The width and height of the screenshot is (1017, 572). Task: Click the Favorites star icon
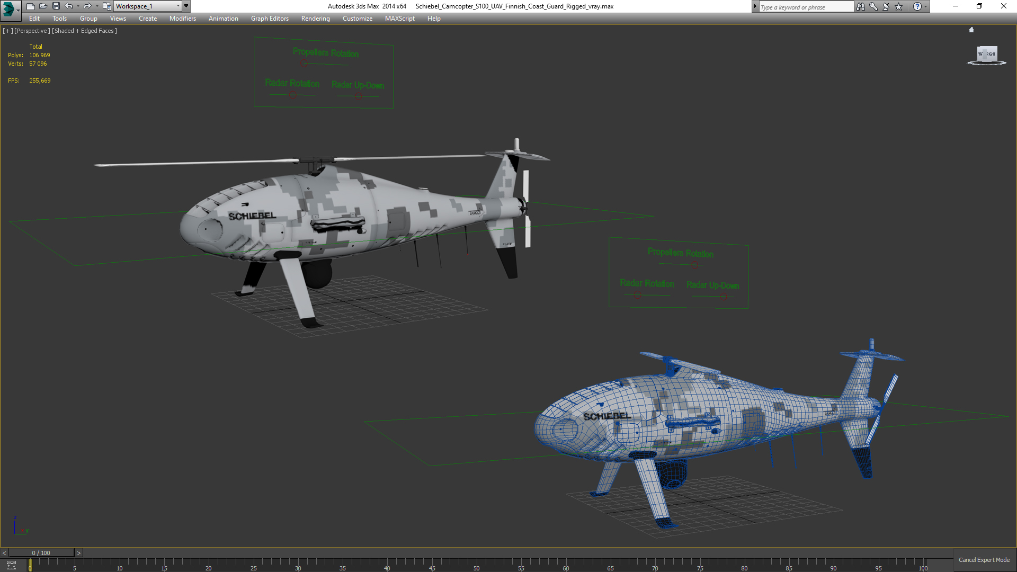click(899, 6)
